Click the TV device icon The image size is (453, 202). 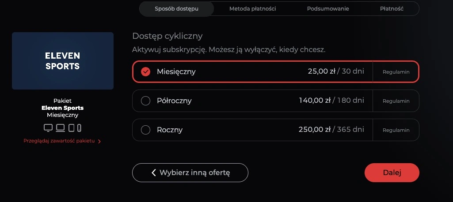click(48, 128)
